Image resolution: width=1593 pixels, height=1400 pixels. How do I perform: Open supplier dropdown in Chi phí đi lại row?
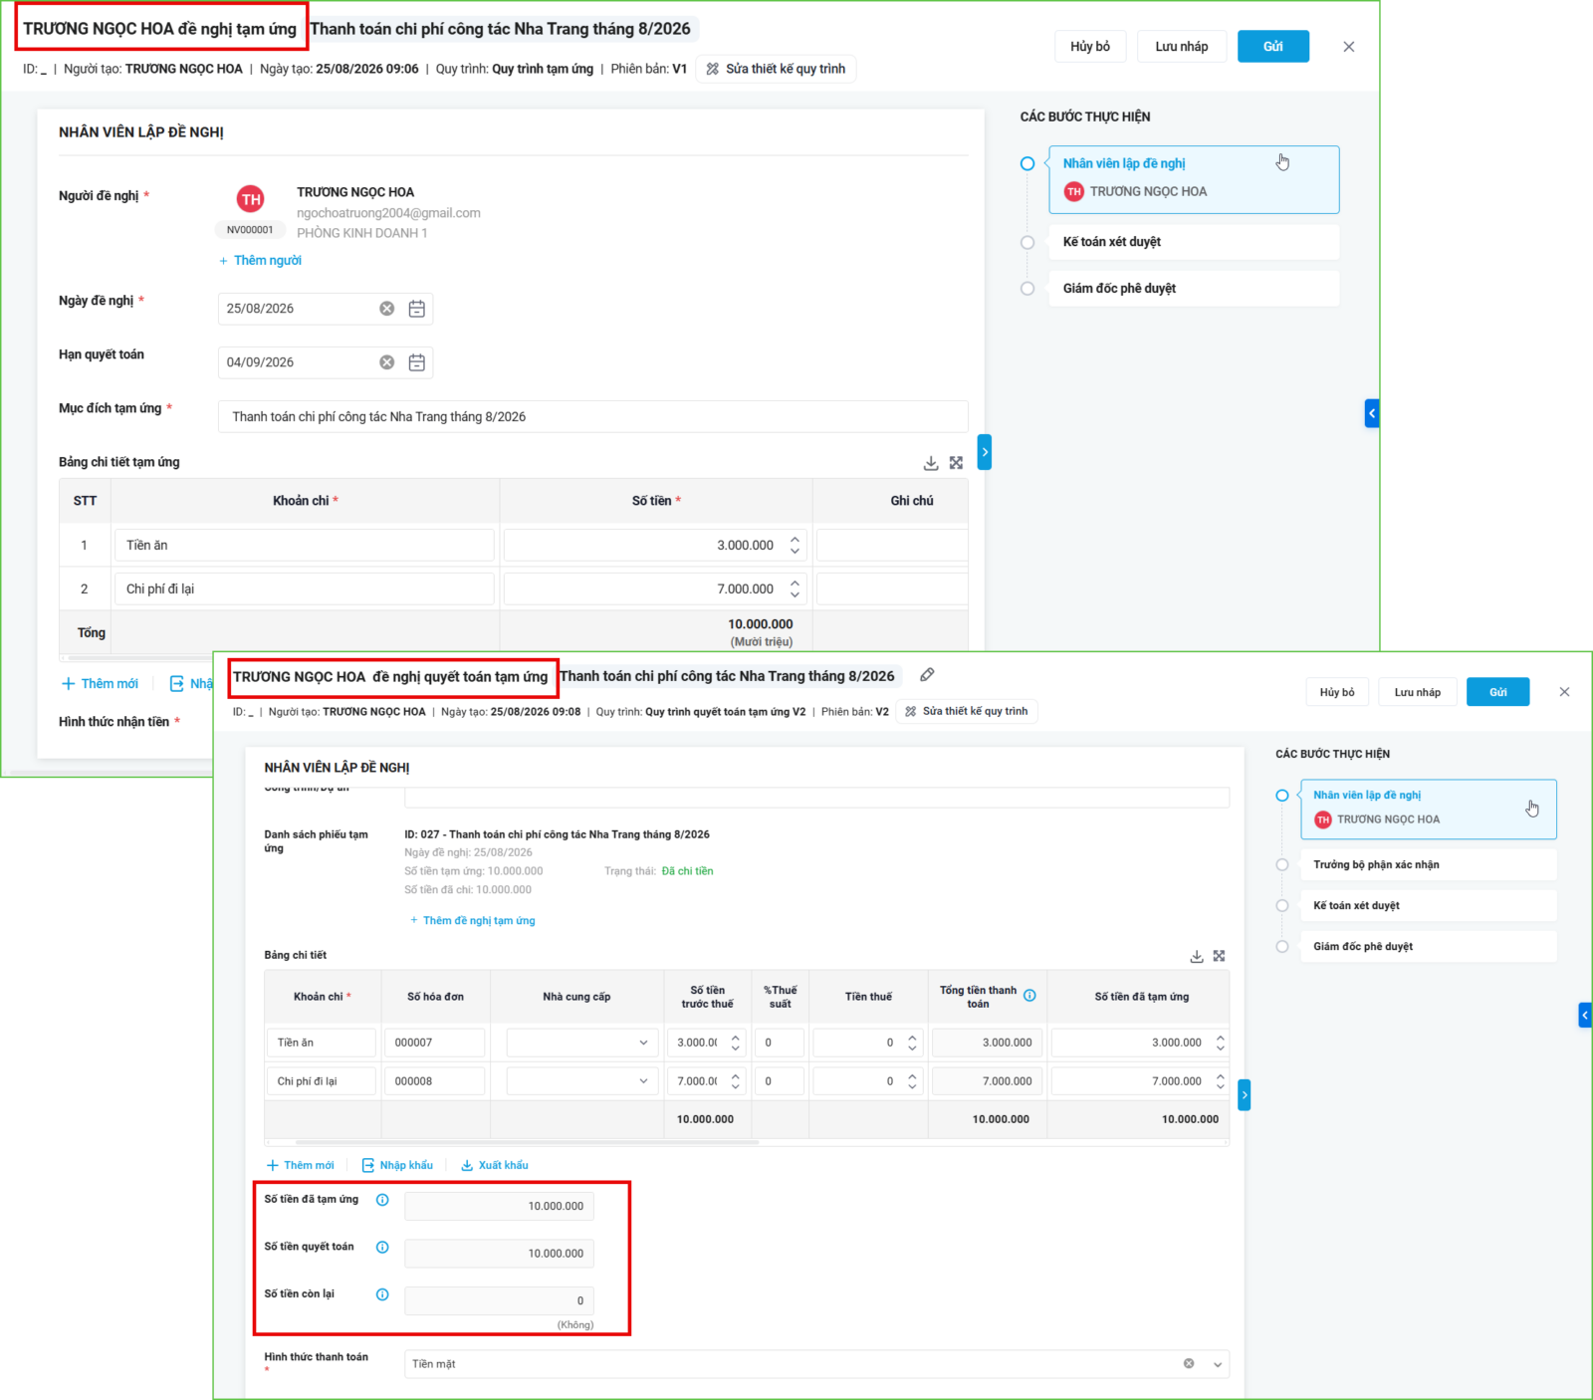click(643, 1081)
